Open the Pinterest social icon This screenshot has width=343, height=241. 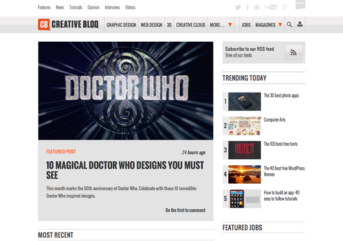pyautogui.click(x=257, y=7)
